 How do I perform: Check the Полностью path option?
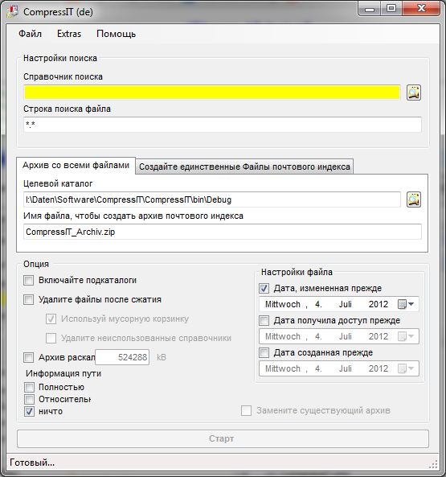(29, 387)
